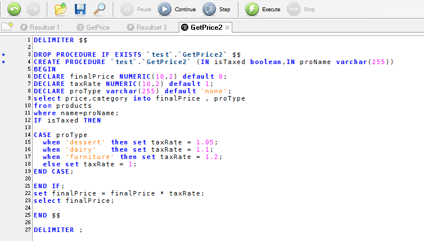Toggle breakpoint dot on line 4
The image size is (424, 241).
(x=3, y=62)
